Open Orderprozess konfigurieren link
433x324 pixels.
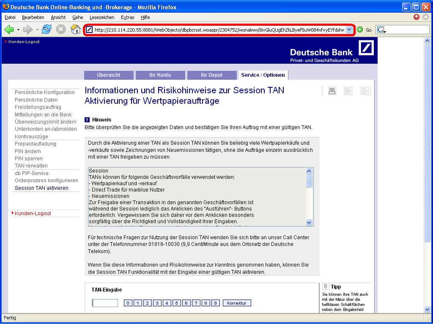tap(47, 181)
